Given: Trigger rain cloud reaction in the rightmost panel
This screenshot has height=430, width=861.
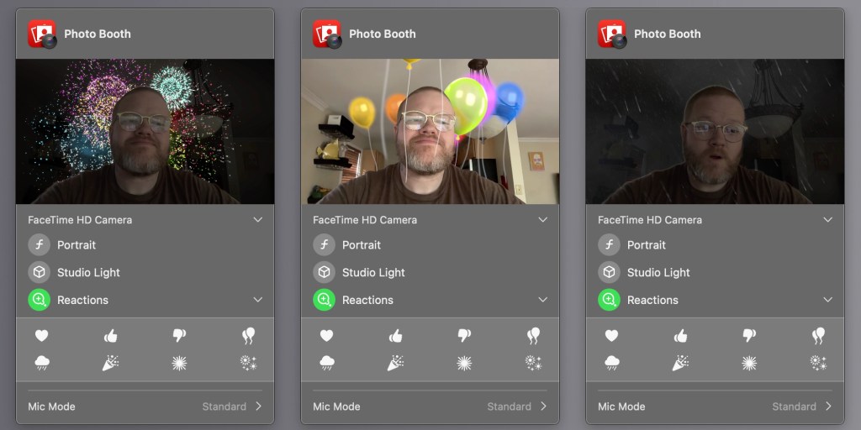Looking at the screenshot, I should (x=611, y=363).
